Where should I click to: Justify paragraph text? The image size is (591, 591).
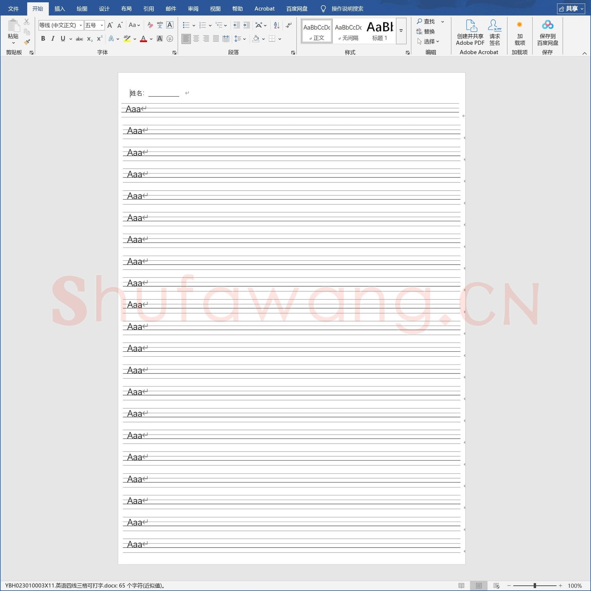click(216, 38)
